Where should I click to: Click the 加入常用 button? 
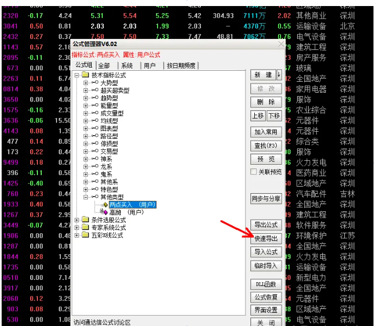pyautogui.click(x=266, y=132)
